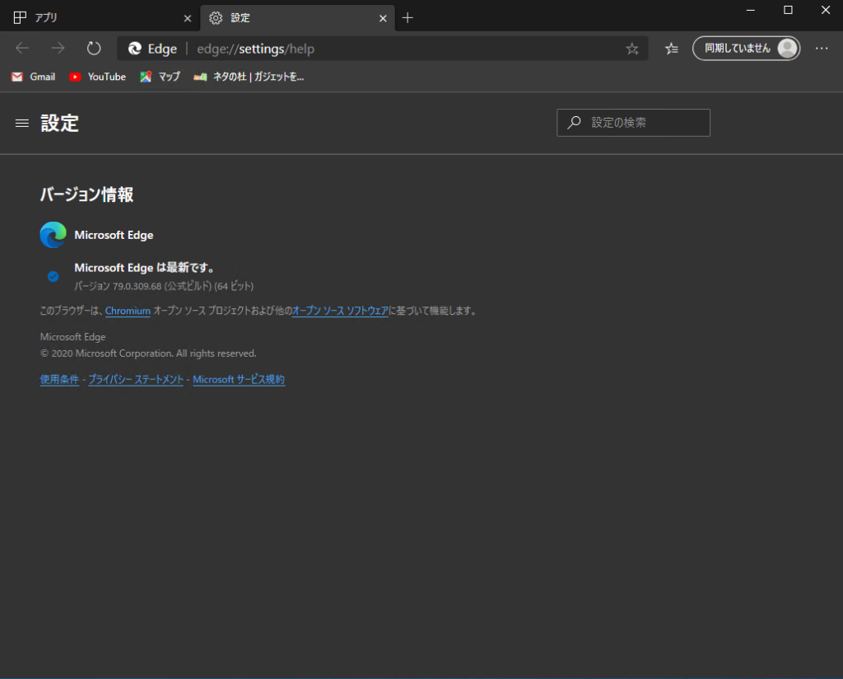Image resolution: width=843 pixels, height=679 pixels.
Task: Open the マップ bookmark
Action: tap(161, 77)
